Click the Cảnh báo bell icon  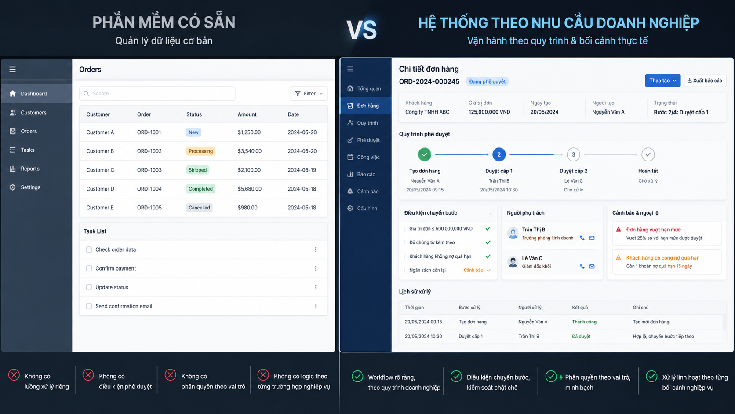(x=350, y=191)
